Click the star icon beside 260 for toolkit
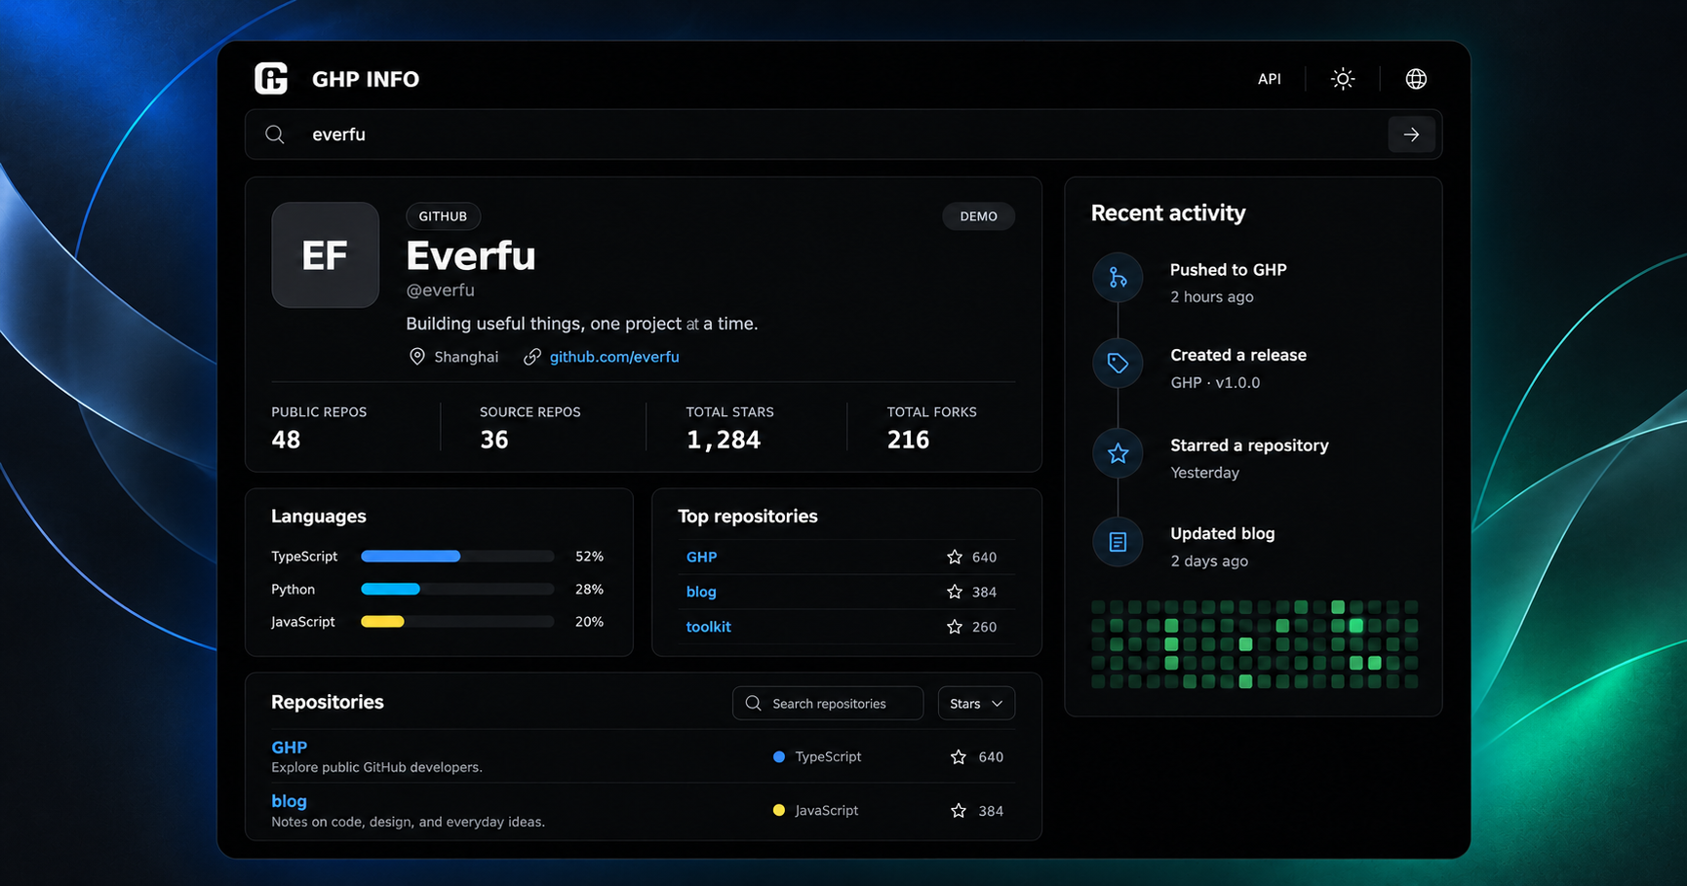The height and width of the screenshot is (886, 1687). tap(955, 627)
